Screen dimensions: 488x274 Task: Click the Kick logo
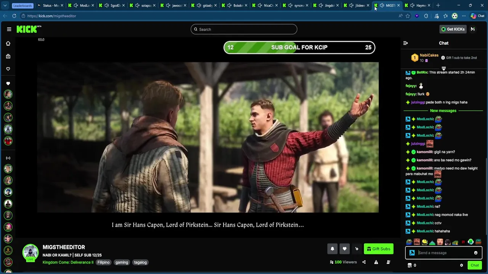pos(29,29)
